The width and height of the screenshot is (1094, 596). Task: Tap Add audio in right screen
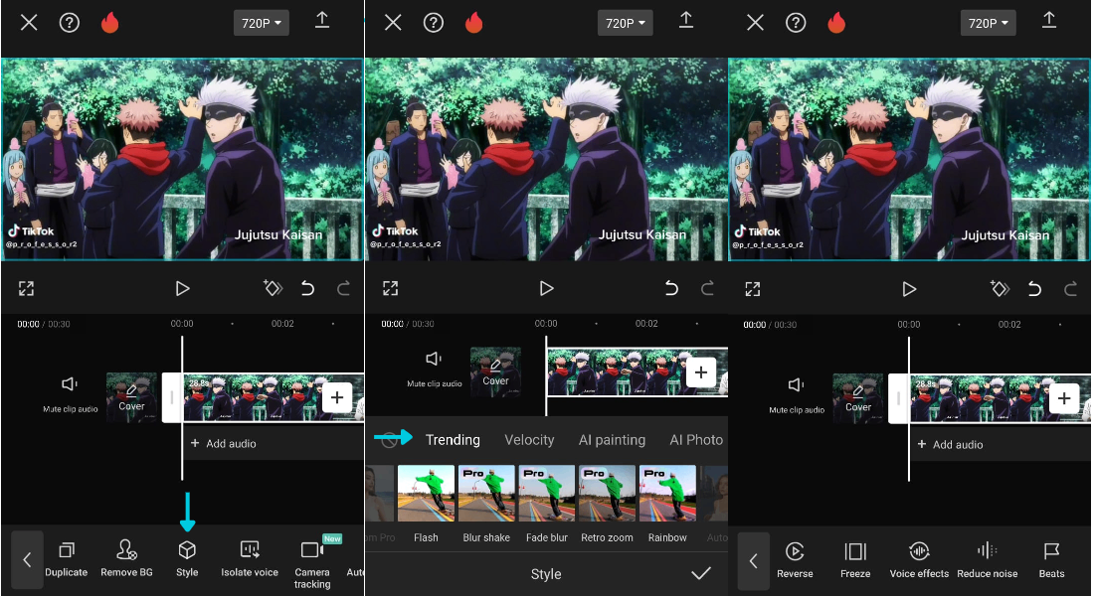950,444
